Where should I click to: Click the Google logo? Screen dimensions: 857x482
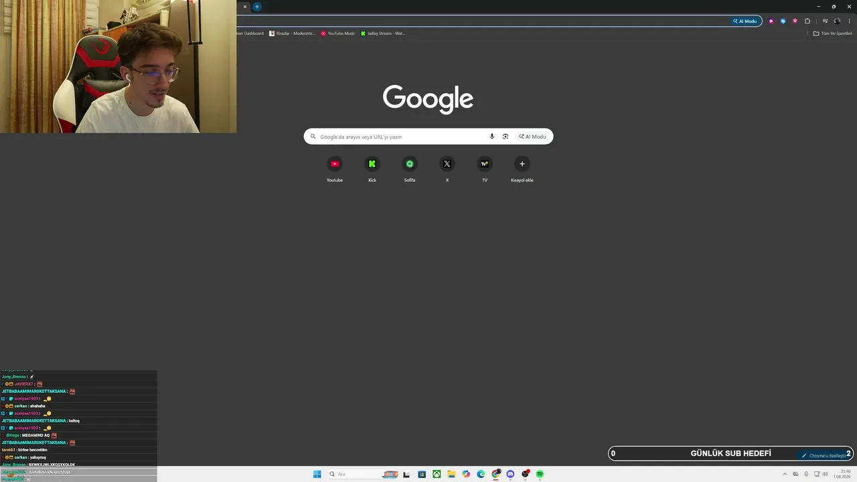tap(428, 100)
